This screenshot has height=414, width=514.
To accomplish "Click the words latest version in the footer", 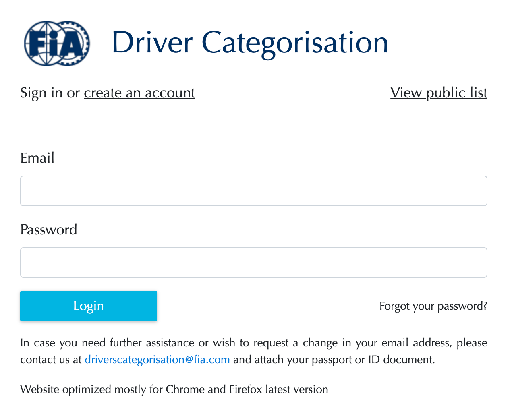I will pyautogui.click(x=297, y=390).
